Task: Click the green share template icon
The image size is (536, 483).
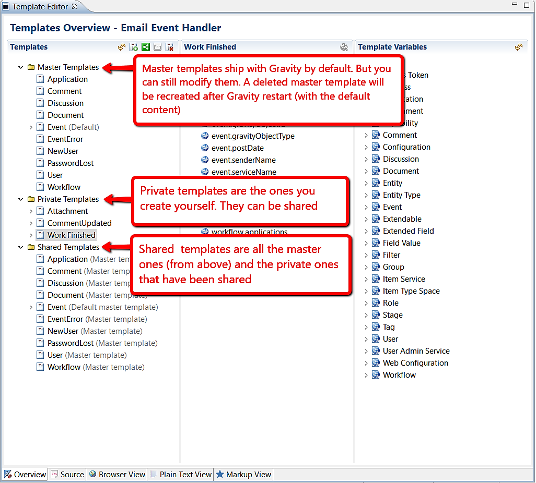Action: click(146, 47)
